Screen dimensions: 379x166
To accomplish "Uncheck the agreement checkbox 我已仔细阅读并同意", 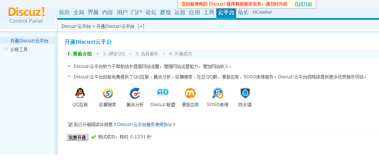I will click(x=70, y=125).
